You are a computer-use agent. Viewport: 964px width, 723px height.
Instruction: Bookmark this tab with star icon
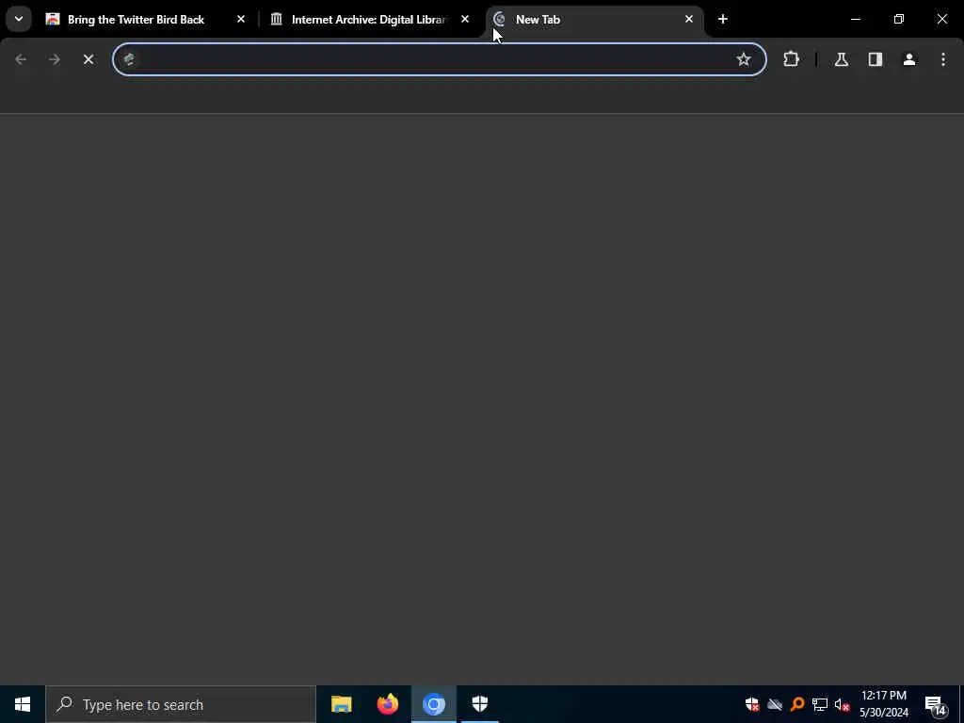point(744,59)
